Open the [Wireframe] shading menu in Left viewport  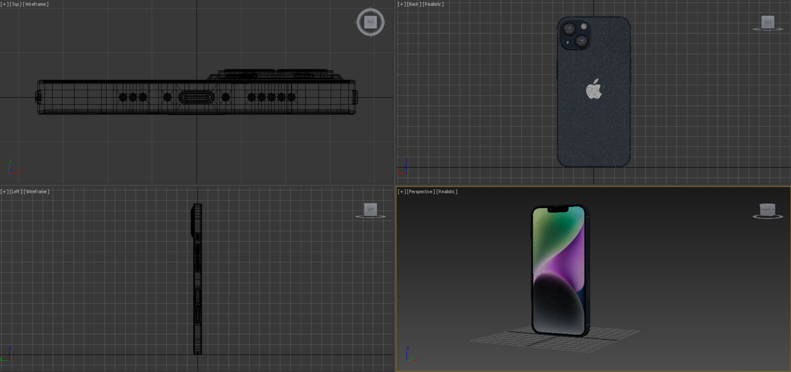pos(36,192)
